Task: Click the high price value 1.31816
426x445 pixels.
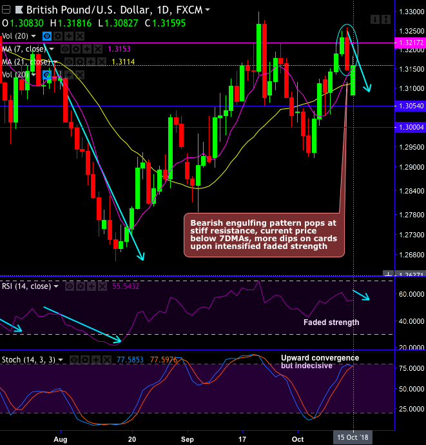Action: point(75,23)
